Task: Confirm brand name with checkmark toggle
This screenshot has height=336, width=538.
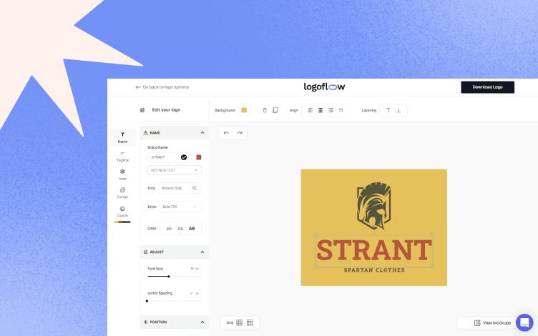Action: click(x=184, y=157)
